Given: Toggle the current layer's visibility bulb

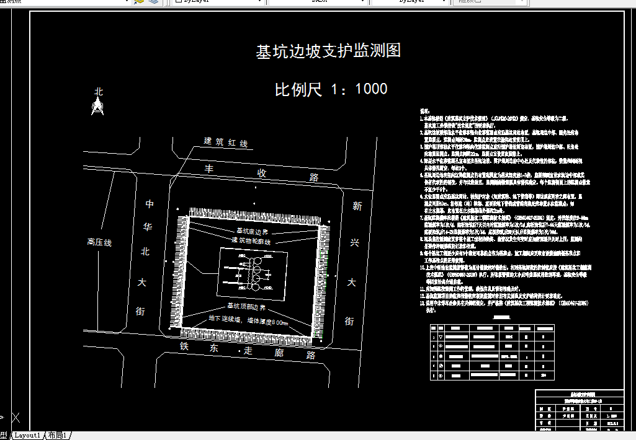Looking at the screenshot, I should pos(5,1).
